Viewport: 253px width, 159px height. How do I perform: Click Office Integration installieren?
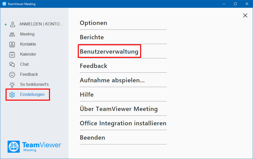click(x=123, y=123)
